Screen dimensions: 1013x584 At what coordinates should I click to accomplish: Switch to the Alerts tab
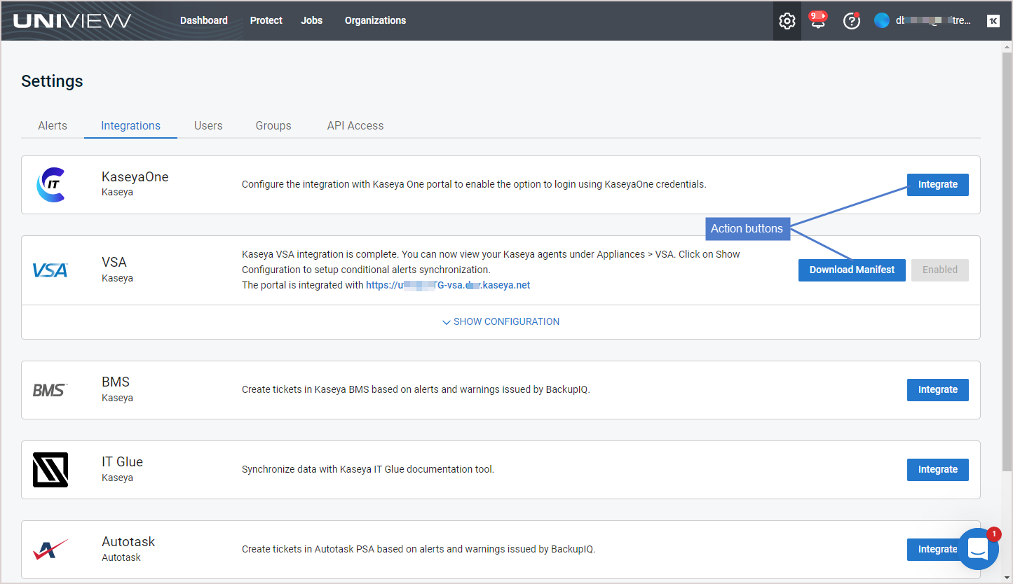pos(53,126)
